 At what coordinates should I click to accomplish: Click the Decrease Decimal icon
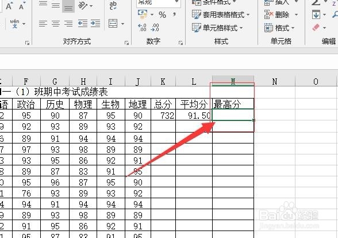coord(155,28)
